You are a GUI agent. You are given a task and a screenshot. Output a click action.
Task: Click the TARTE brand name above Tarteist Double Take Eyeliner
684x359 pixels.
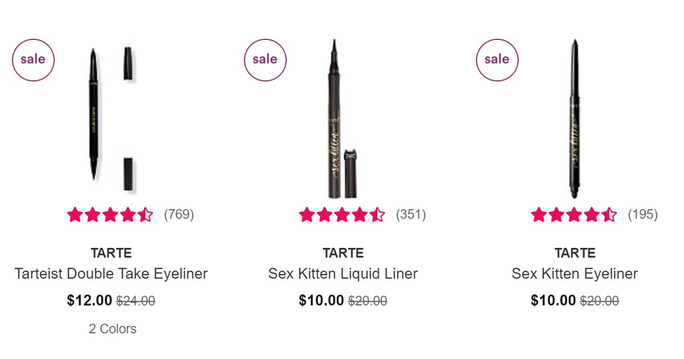(112, 253)
